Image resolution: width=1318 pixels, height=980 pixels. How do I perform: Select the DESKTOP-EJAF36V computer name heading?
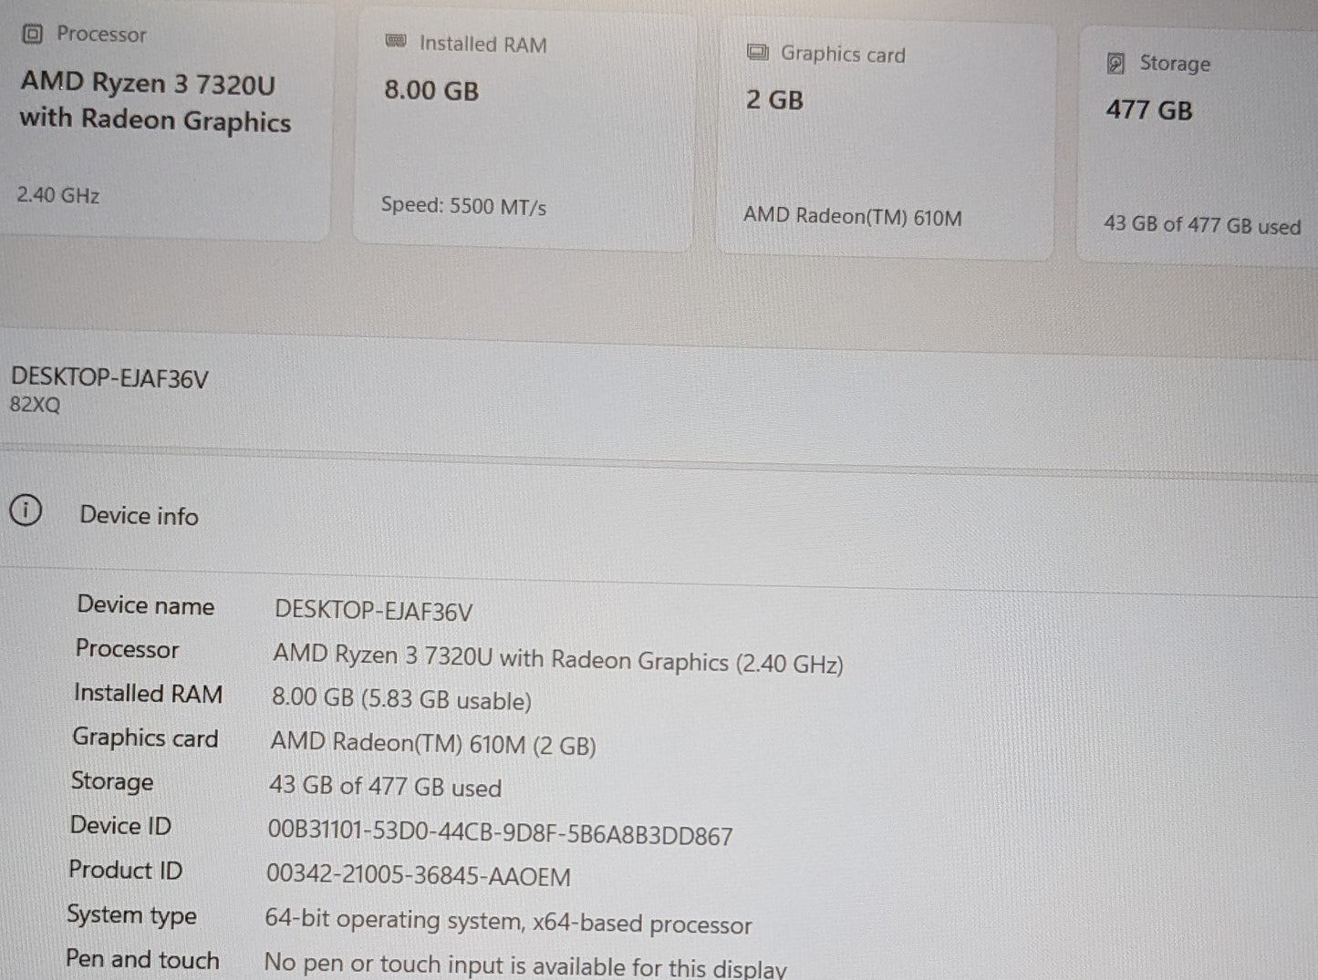(x=109, y=378)
